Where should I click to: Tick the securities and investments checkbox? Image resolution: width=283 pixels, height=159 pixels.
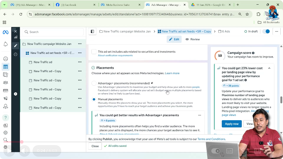[x=94, y=52]
